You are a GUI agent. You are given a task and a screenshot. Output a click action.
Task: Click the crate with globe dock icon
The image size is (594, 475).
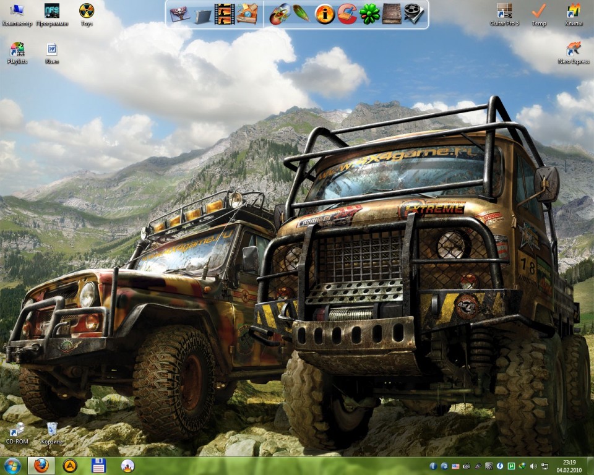[247, 14]
